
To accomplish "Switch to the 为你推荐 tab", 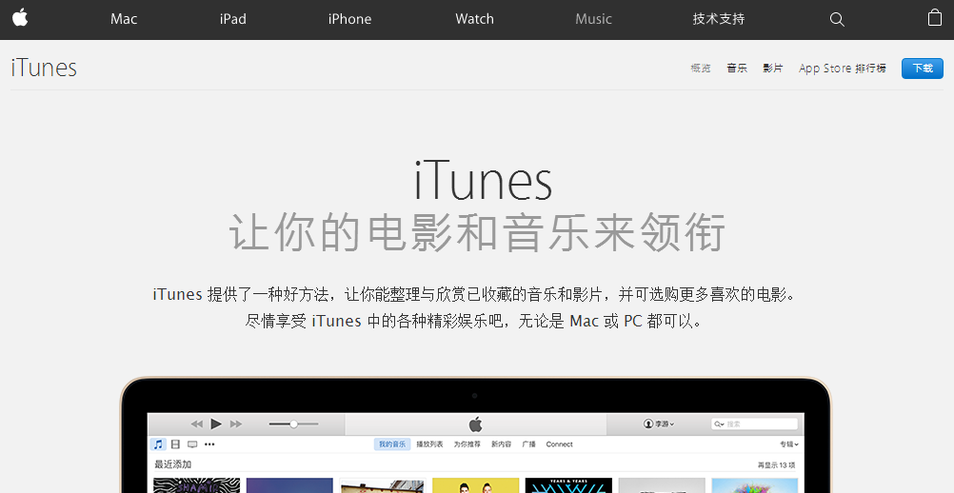I will [x=467, y=444].
